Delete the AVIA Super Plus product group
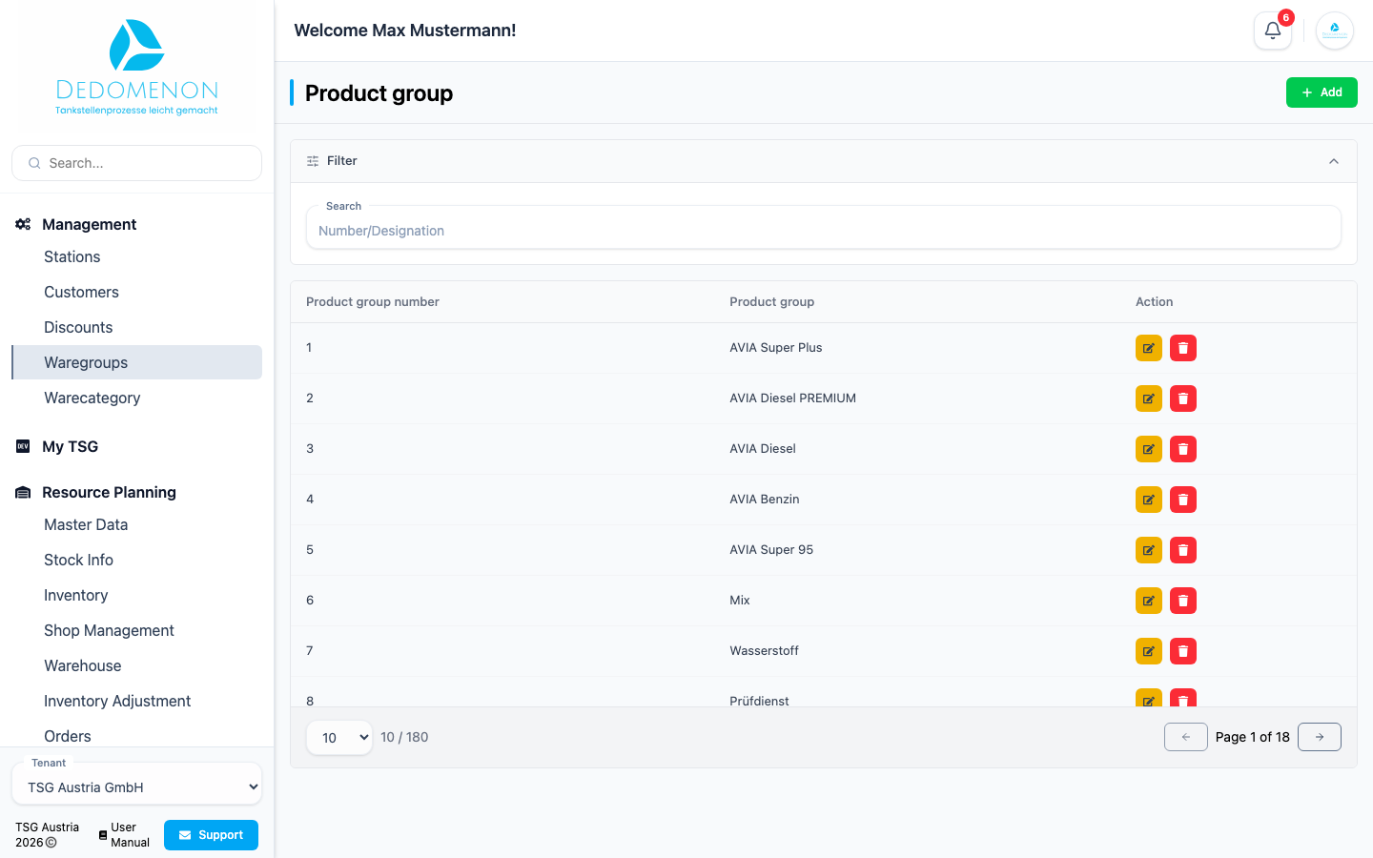This screenshot has width=1373, height=858. click(x=1183, y=348)
